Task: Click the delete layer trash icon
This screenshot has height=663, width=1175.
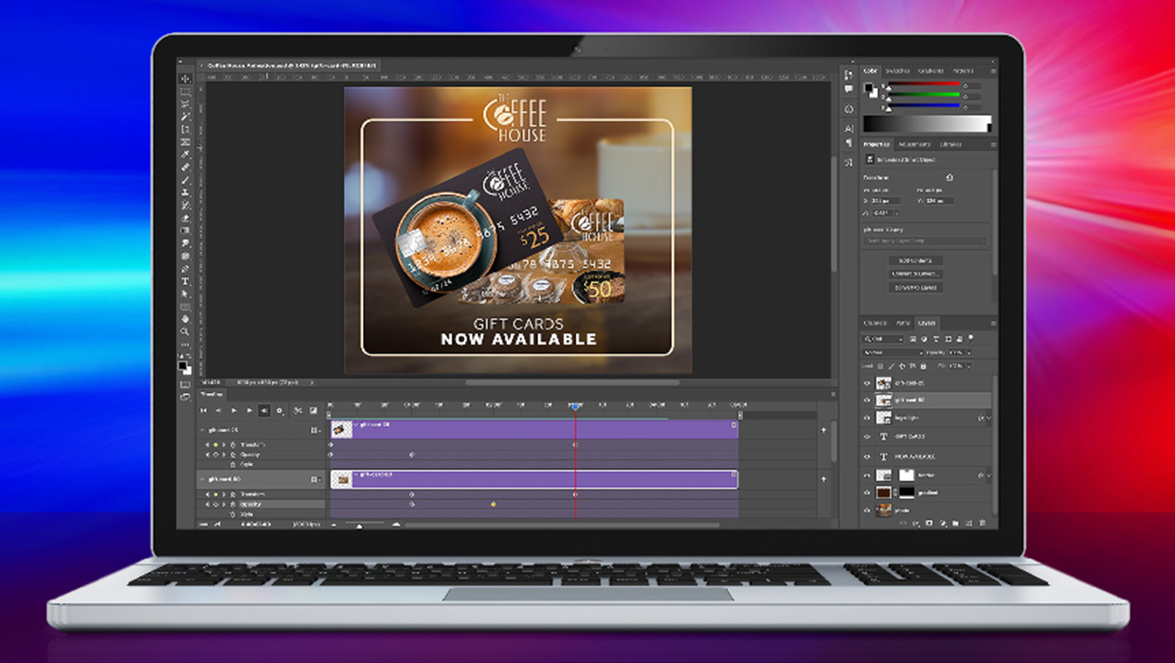Action: point(982,523)
